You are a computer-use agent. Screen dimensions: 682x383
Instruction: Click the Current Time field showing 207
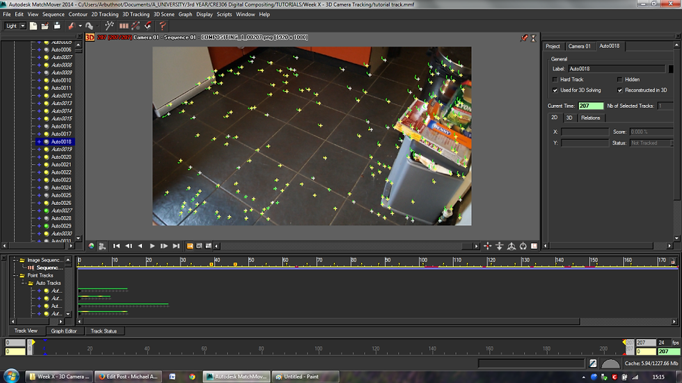coord(591,106)
